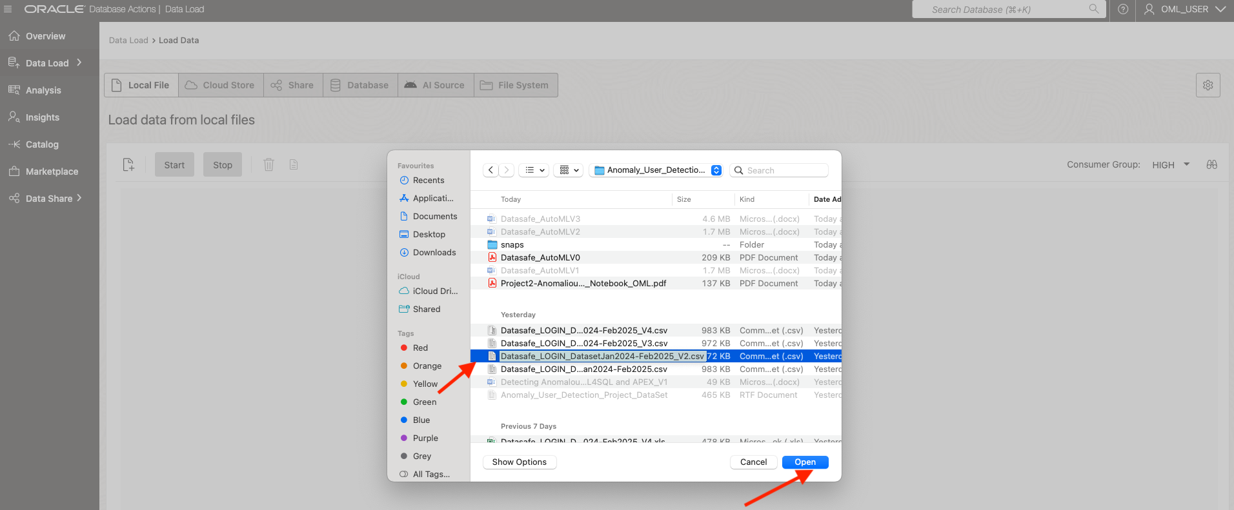Click the Show Options button
The height and width of the screenshot is (510, 1234).
pyautogui.click(x=520, y=462)
